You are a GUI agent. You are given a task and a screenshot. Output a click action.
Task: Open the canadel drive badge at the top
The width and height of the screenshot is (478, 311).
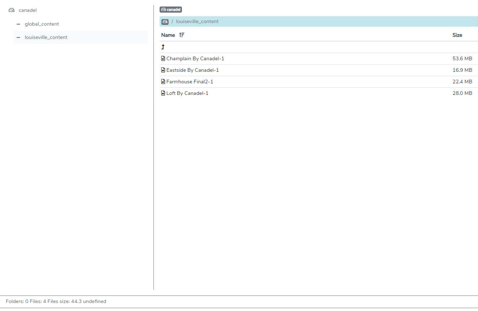click(170, 9)
